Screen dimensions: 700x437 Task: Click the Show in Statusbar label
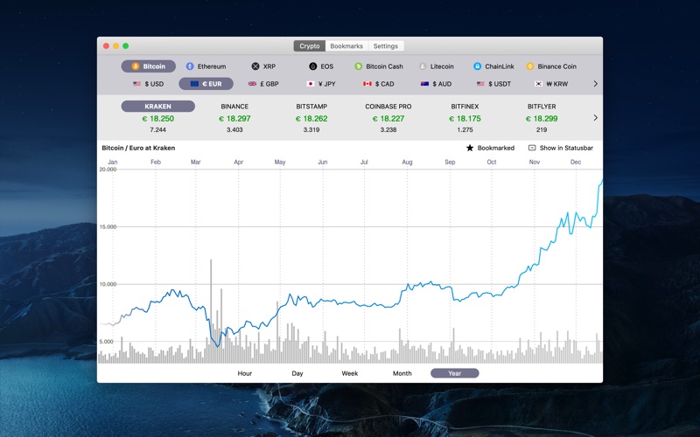click(x=566, y=148)
